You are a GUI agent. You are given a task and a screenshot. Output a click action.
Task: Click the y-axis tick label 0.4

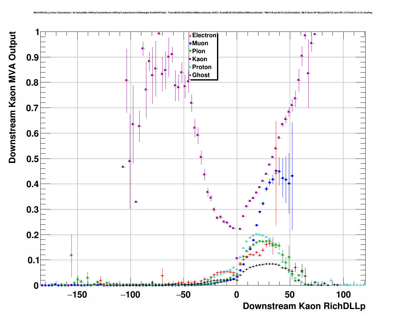click(x=33, y=184)
